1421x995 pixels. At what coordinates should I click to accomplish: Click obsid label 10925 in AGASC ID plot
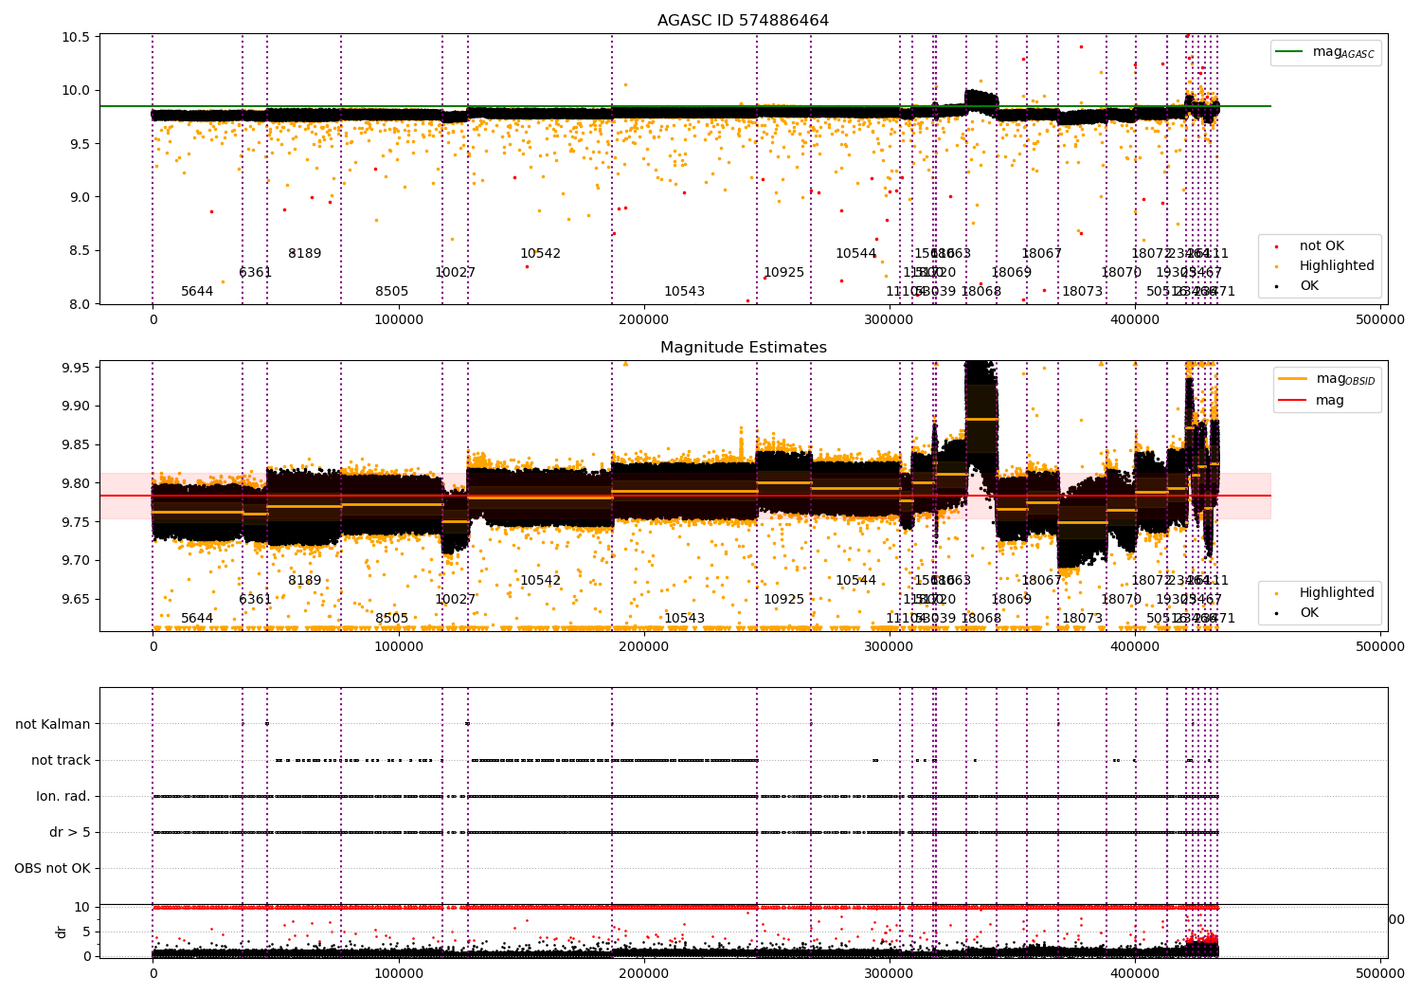(783, 273)
